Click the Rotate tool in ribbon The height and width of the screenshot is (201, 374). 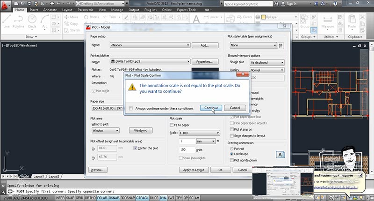click(x=91, y=17)
